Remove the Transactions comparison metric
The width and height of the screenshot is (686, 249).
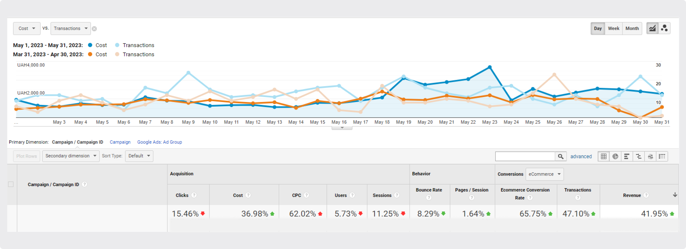coord(94,29)
